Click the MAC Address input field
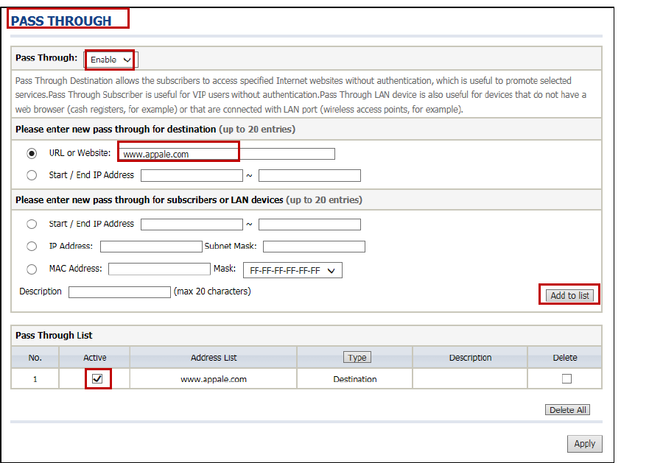The height and width of the screenshot is (463, 663). coord(159,269)
